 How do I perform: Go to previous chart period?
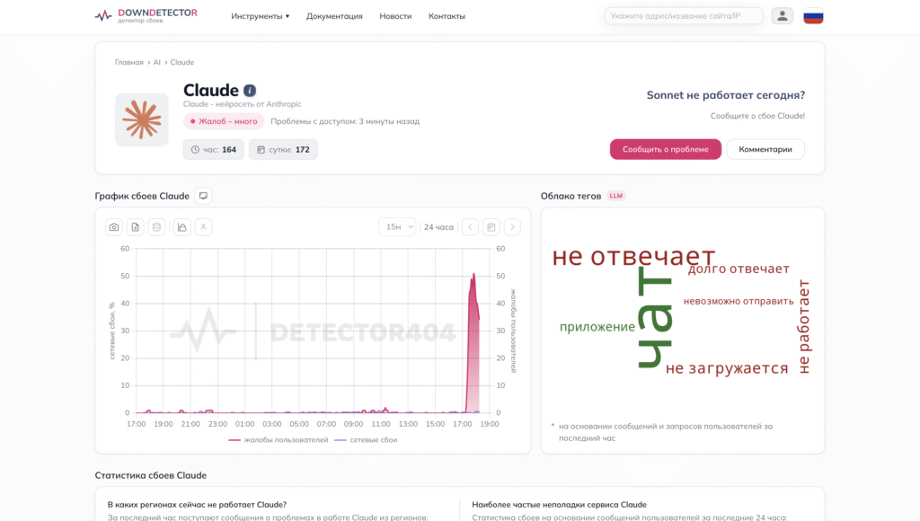coord(470,227)
